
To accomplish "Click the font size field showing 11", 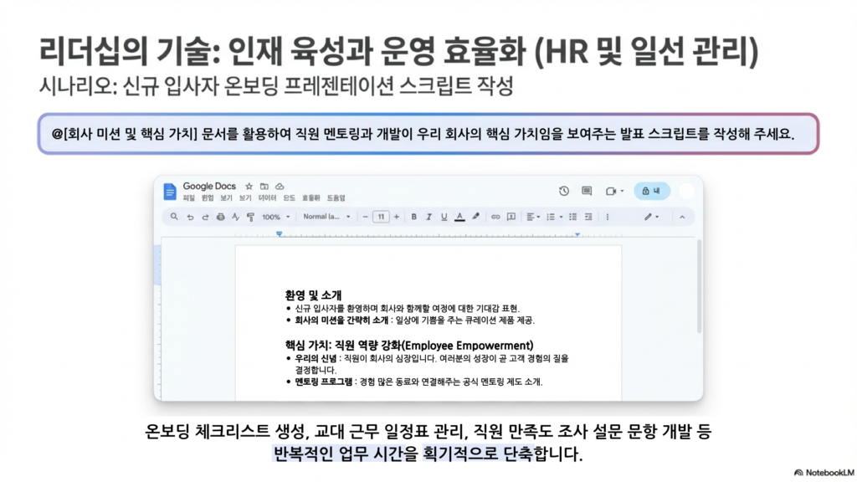I will (x=381, y=217).
